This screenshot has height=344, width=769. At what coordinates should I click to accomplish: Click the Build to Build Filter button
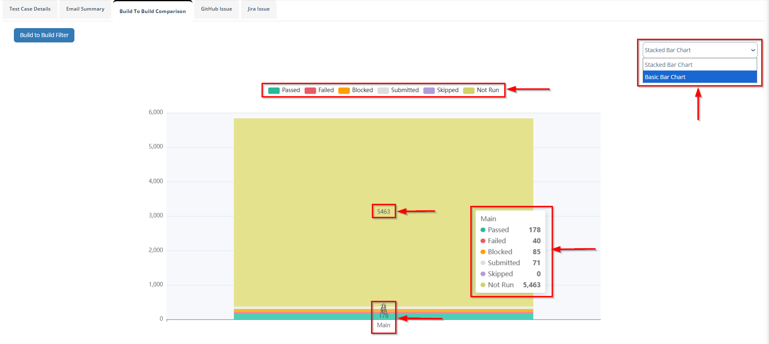44,35
